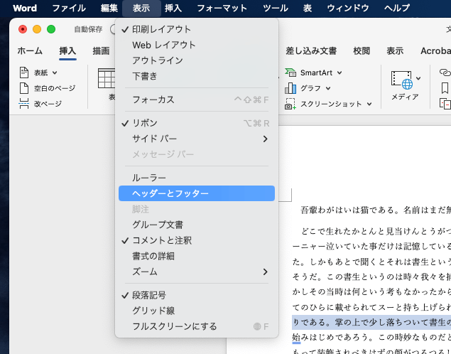The image size is (451, 354).
Task: Toggle the ribbon (リボン) menu item
Action: click(197, 123)
